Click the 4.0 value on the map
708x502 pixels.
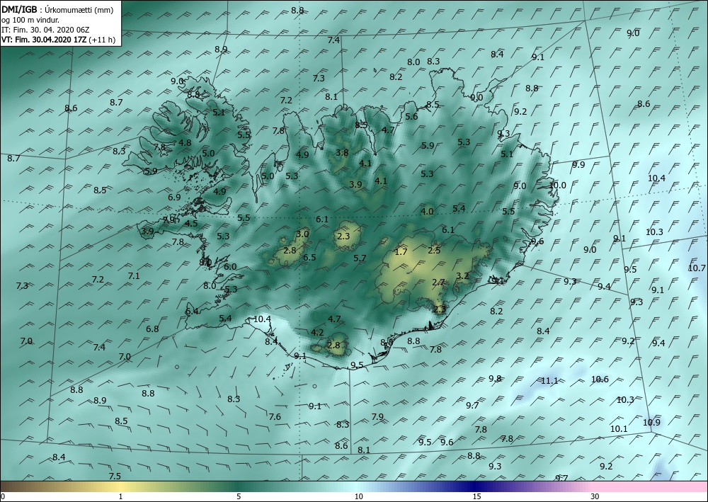pyautogui.click(x=427, y=211)
